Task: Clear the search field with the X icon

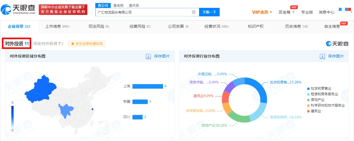Action: pos(194,12)
